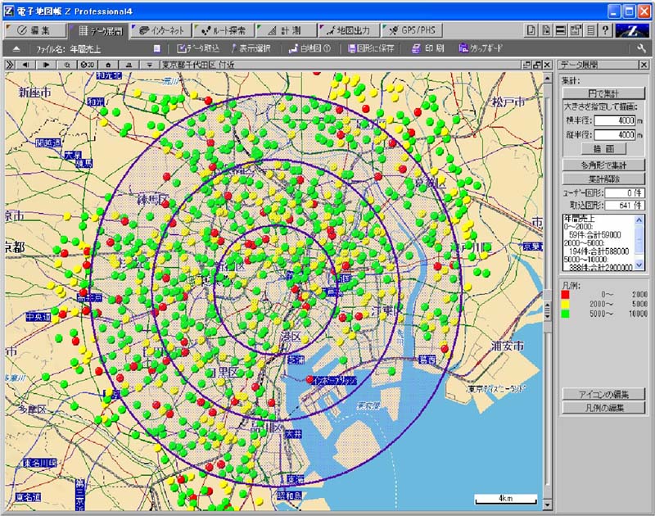Open the インターネット tab
655x516 pixels.
tap(161, 30)
